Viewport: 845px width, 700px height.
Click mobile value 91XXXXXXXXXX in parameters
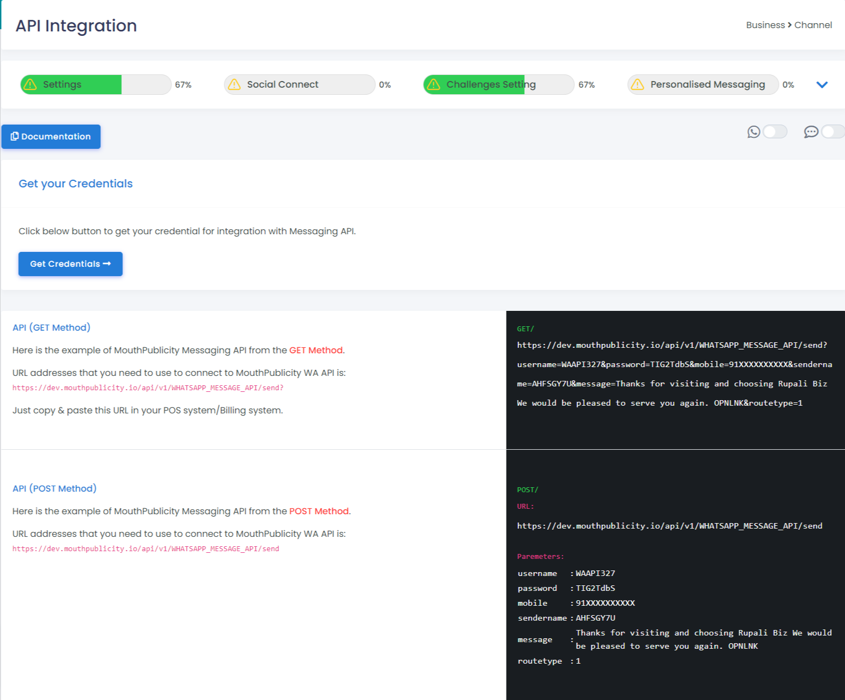click(x=605, y=604)
